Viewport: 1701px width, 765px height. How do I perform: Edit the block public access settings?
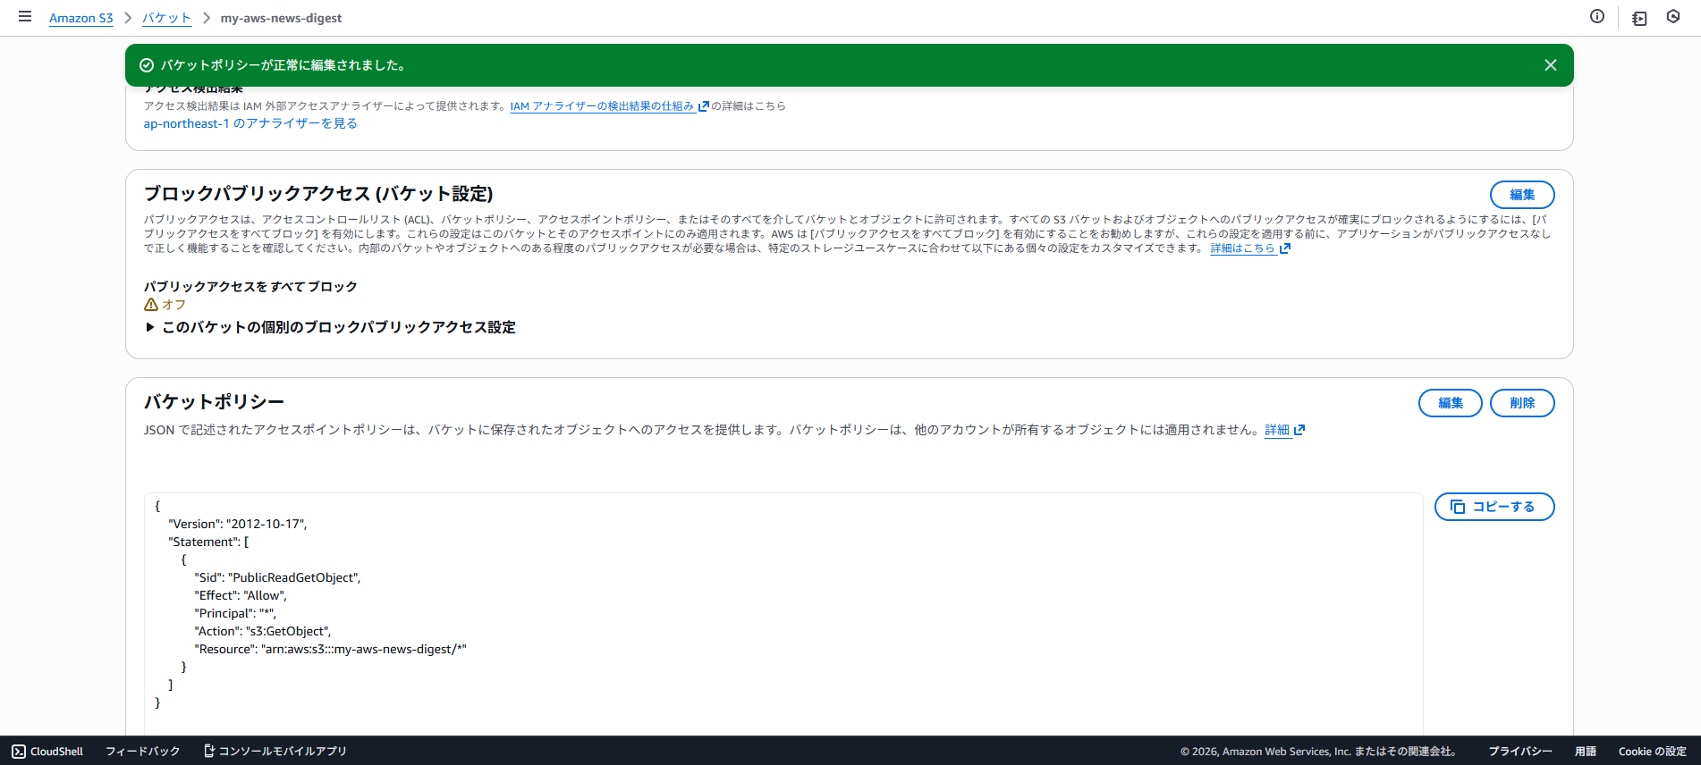(x=1521, y=195)
